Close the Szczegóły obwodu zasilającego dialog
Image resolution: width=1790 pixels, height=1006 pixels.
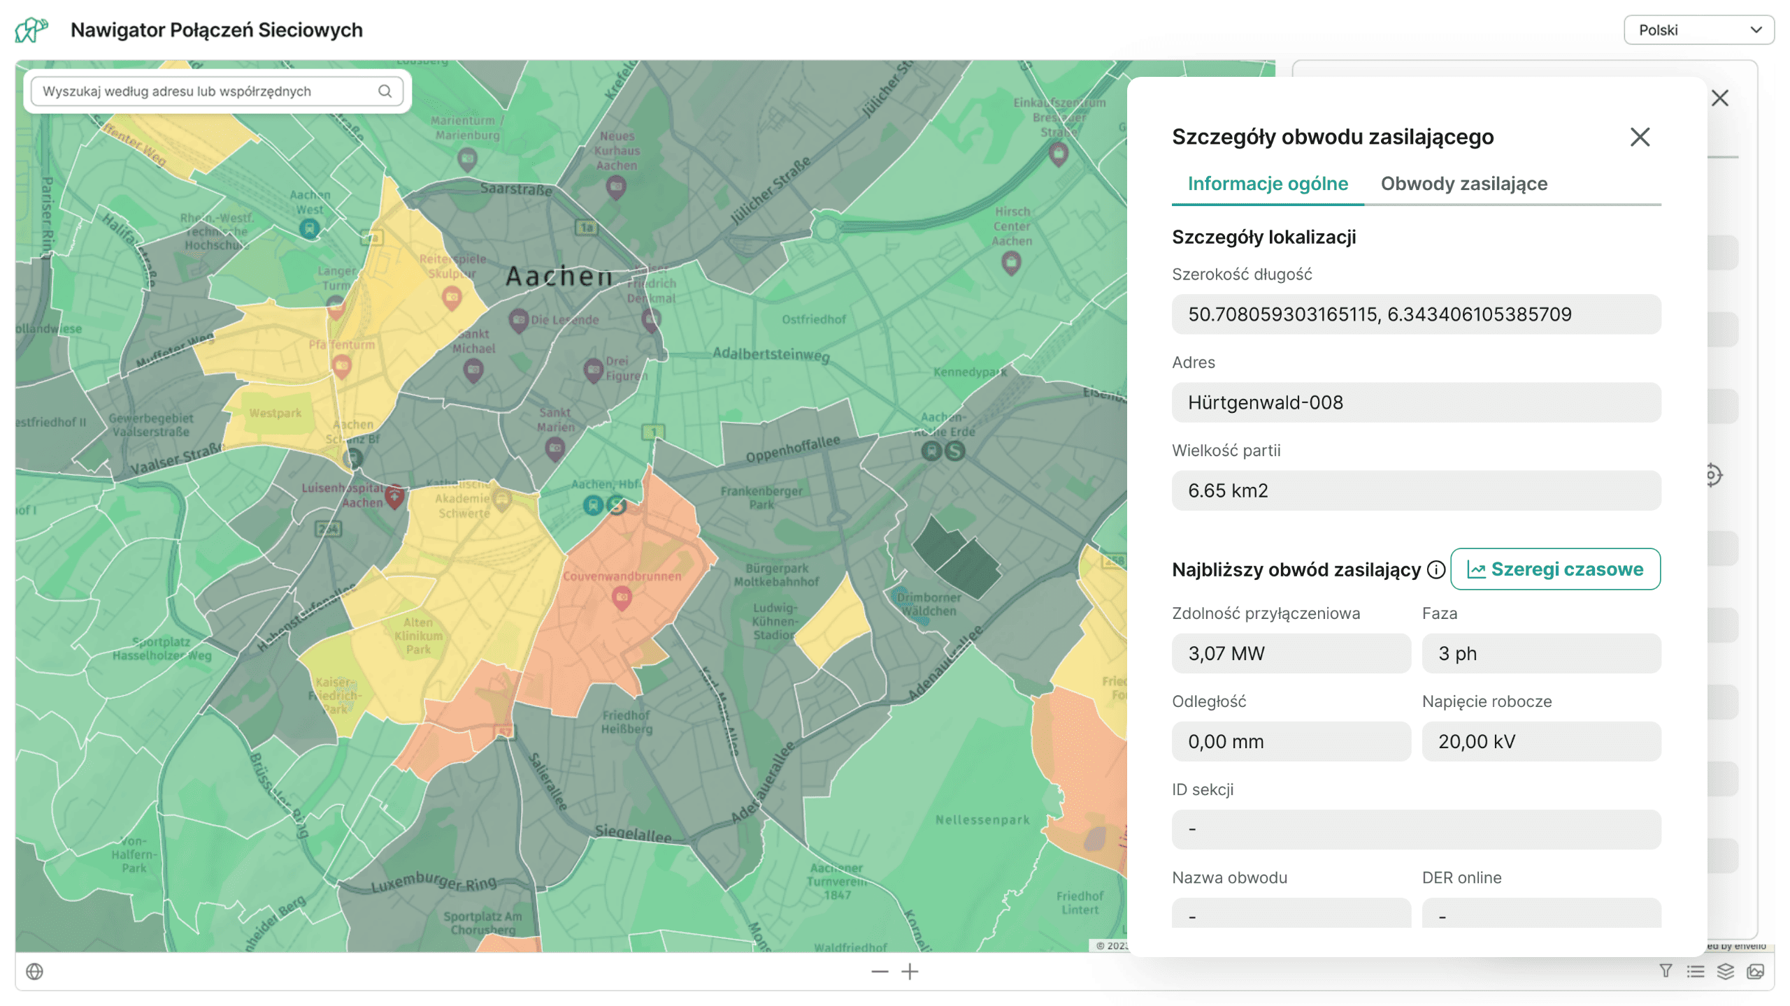click(1640, 137)
